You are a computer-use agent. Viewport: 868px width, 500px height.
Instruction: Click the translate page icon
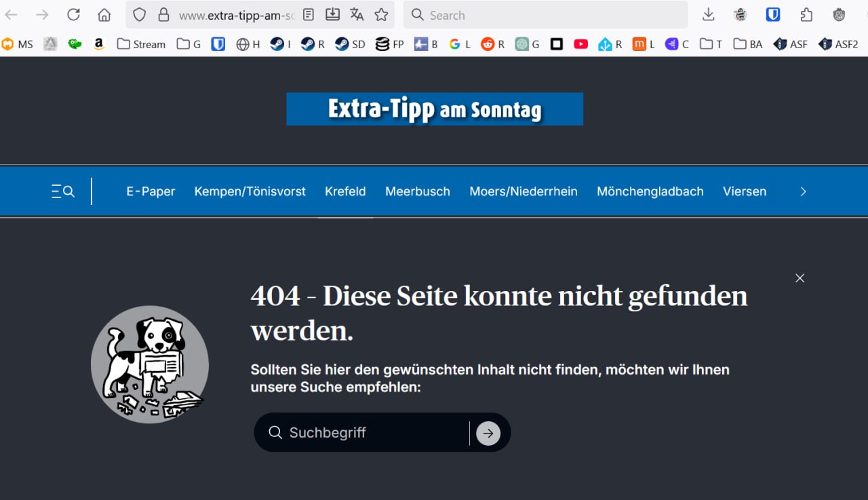(x=357, y=15)
